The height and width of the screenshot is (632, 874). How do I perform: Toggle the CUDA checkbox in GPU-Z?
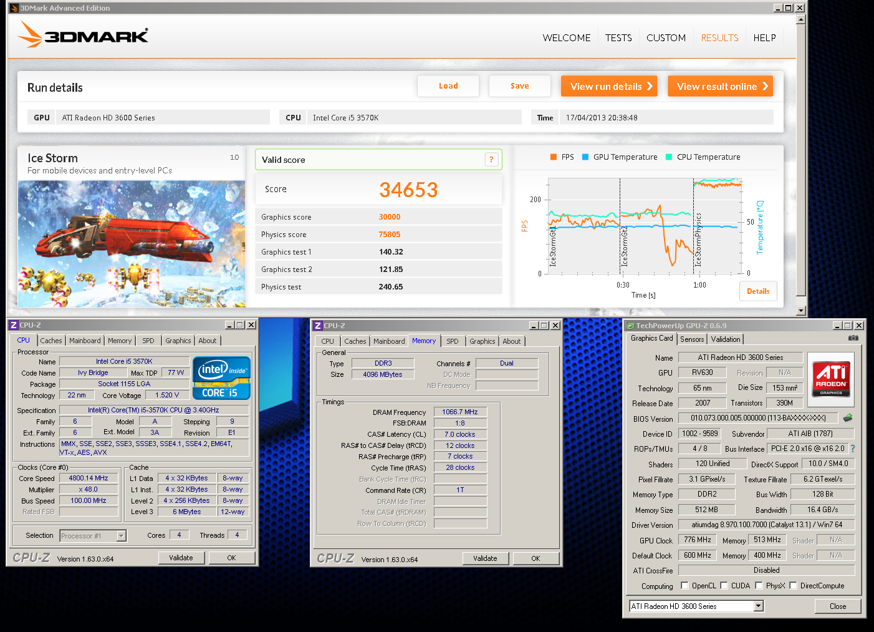(724, 585)
